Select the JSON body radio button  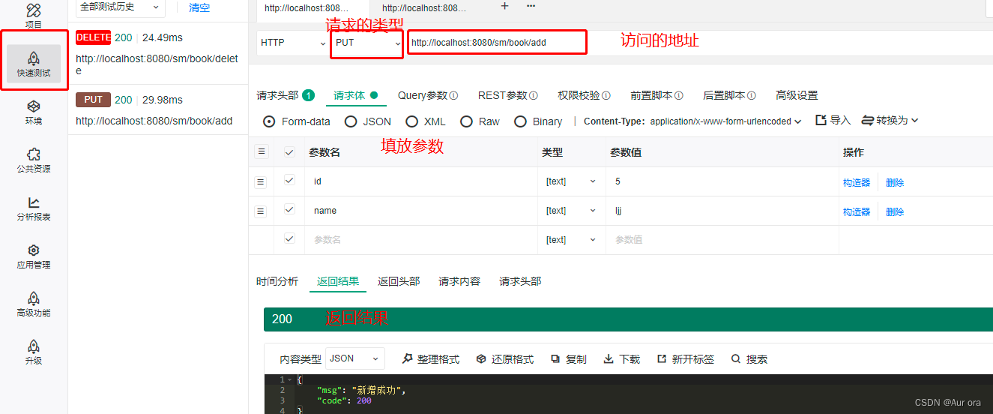(351, 121)
